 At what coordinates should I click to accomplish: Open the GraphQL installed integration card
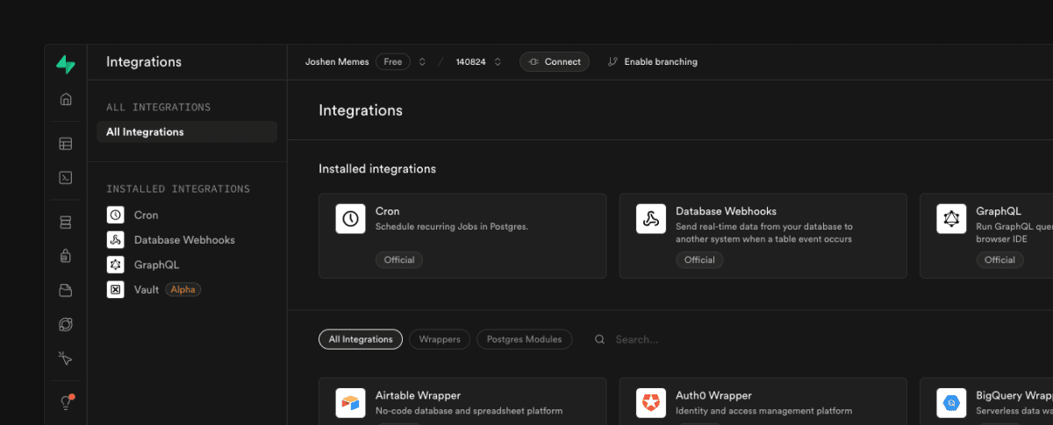coord(986,236)
